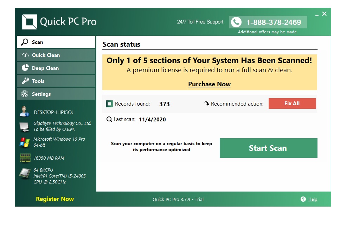Click the magnifier icon beside Last scan

109,119
